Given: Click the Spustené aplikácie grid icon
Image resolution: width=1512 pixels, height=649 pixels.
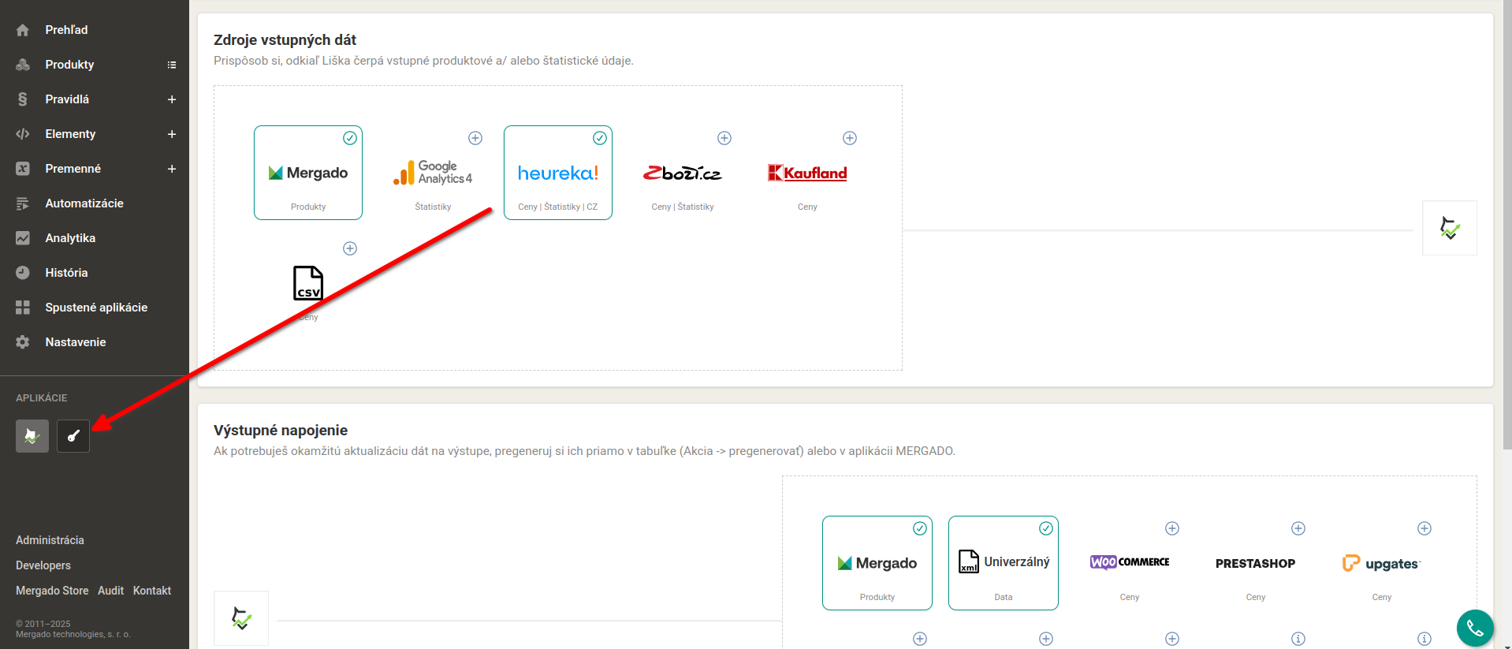Looking at the screenshot, I should pos(22,308).
